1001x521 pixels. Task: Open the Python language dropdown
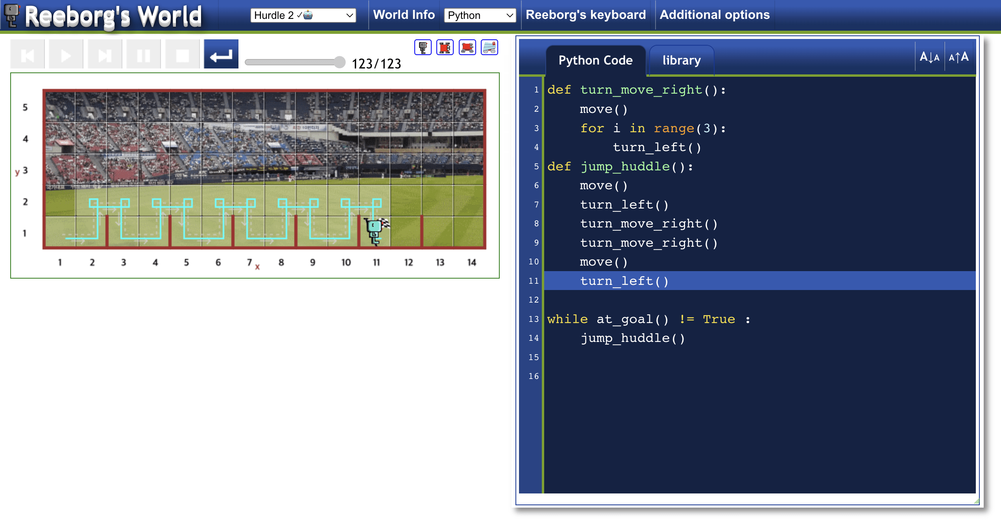(480, 15)
